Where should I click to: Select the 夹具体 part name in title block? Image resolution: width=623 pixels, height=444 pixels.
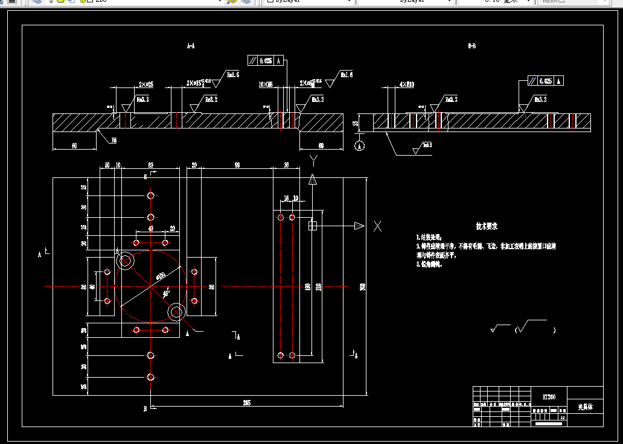585,407
